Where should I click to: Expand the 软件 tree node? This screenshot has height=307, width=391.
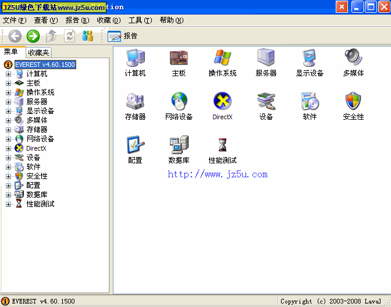click(8, 167)
